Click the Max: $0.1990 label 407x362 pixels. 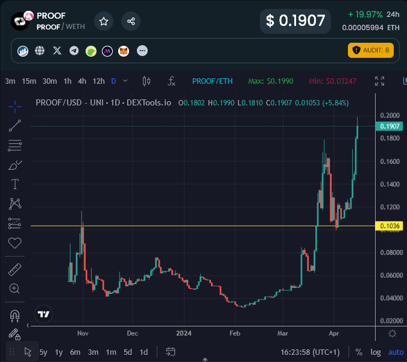[x=271, y=81]
